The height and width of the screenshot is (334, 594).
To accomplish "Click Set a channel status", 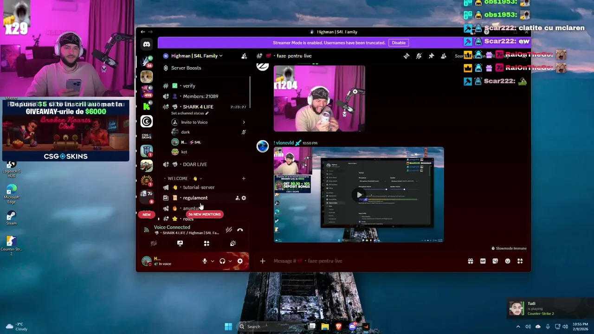I will 190,113.
